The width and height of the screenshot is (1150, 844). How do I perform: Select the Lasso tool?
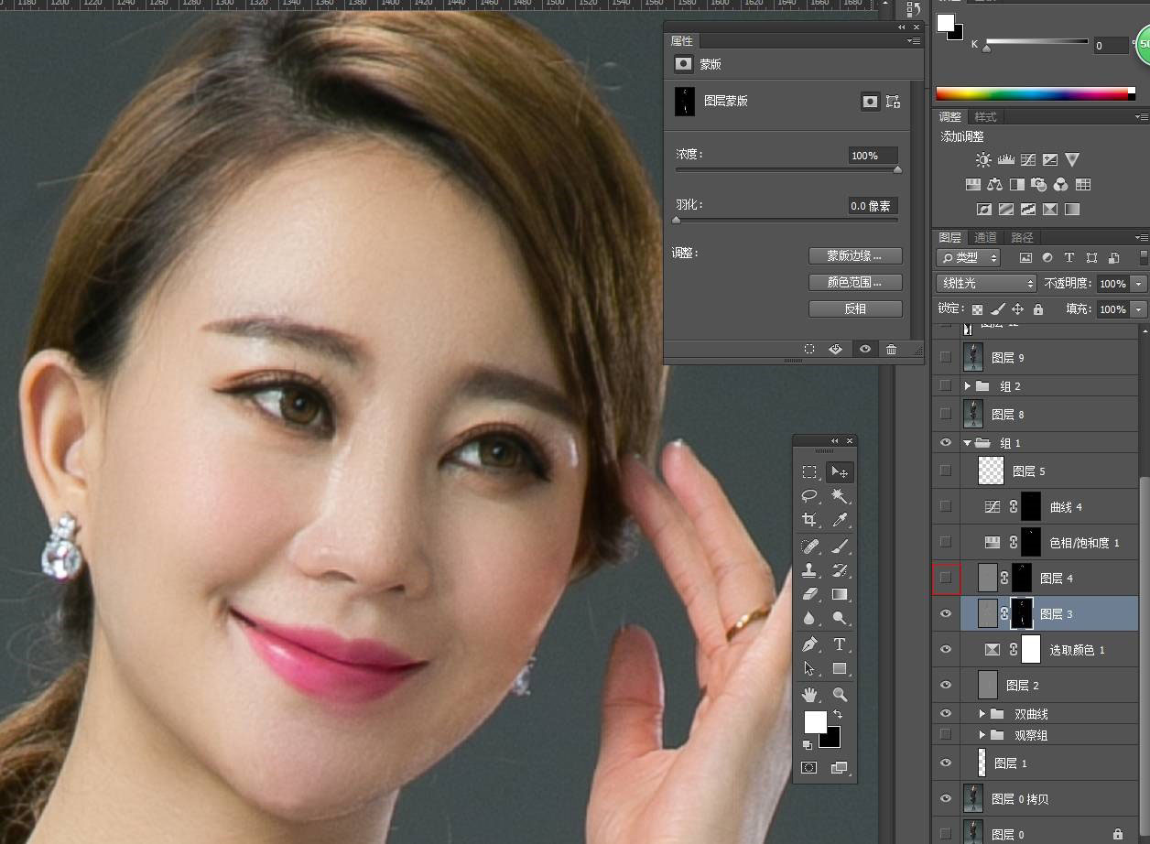[809, 496]
